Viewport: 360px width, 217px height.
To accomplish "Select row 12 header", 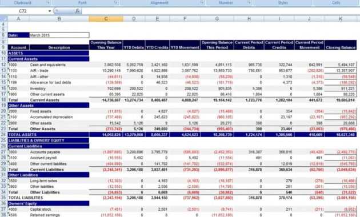I will click(x=3, y=65).
